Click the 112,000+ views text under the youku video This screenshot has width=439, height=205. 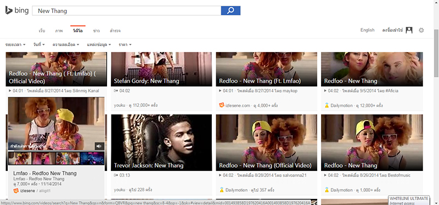pos(143,105)
